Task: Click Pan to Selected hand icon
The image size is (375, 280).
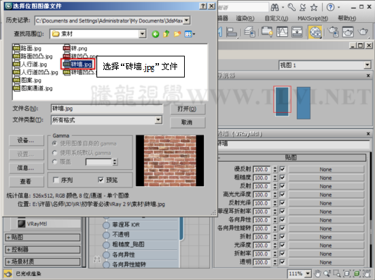Action: pos(367,273)
